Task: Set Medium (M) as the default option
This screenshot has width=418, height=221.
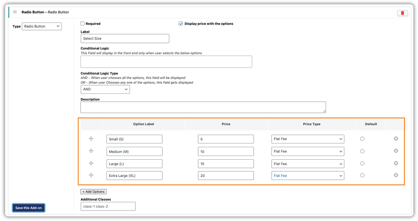Action: click(362, 151)
